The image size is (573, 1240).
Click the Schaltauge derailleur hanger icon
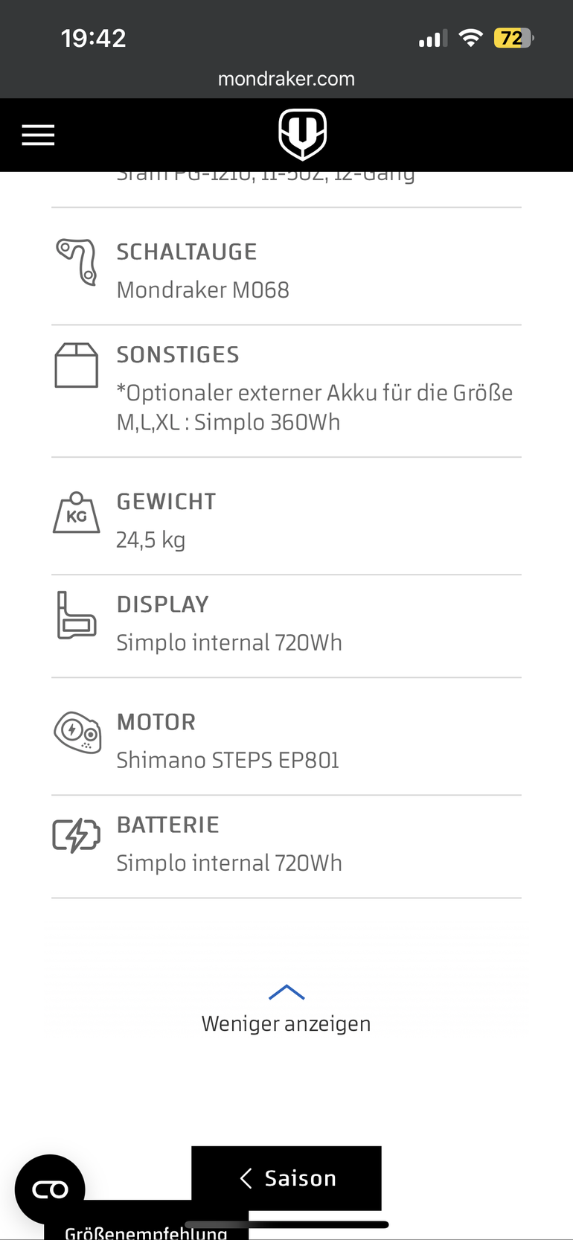click(x=77, y=261)
